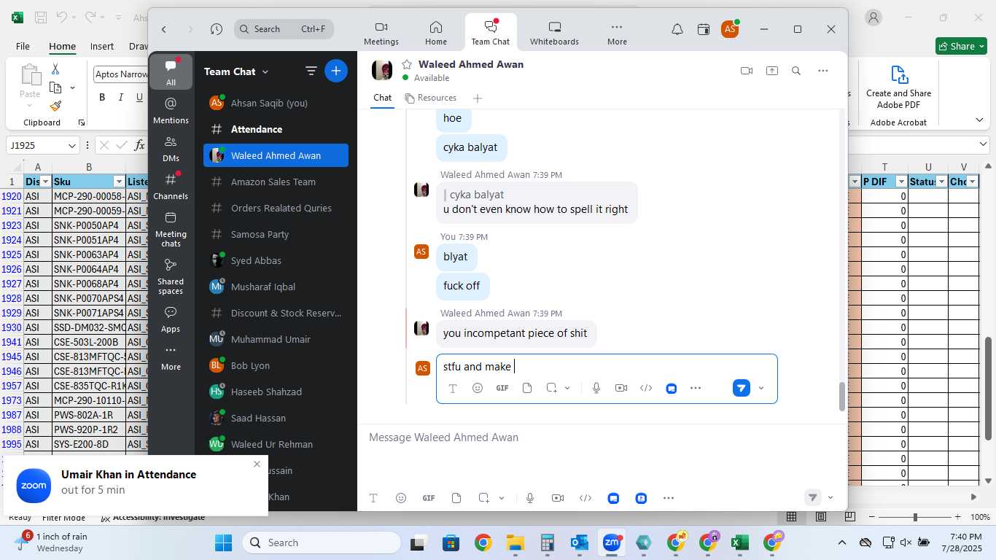Toggle Bold in Excel ribbon
Viewport: 996px width, 560px height.
point(102,97)
